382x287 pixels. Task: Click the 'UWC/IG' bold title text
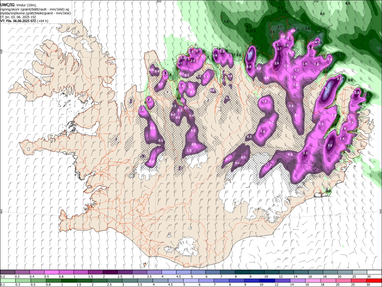[7, 5]
